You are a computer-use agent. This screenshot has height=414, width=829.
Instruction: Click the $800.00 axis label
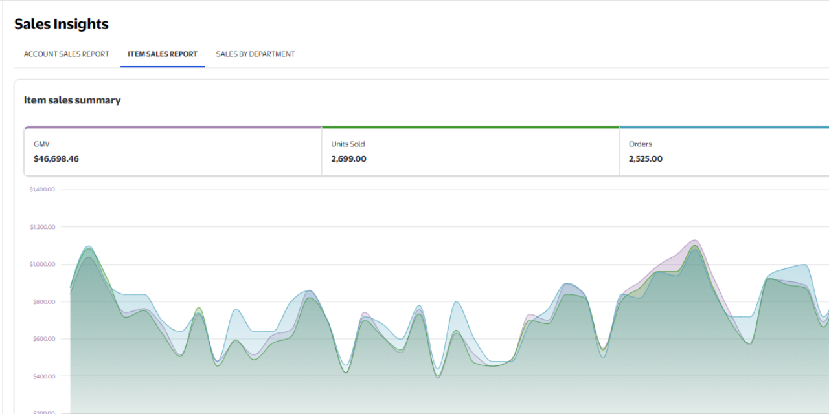pyautogui.click(x=43, y=301)
